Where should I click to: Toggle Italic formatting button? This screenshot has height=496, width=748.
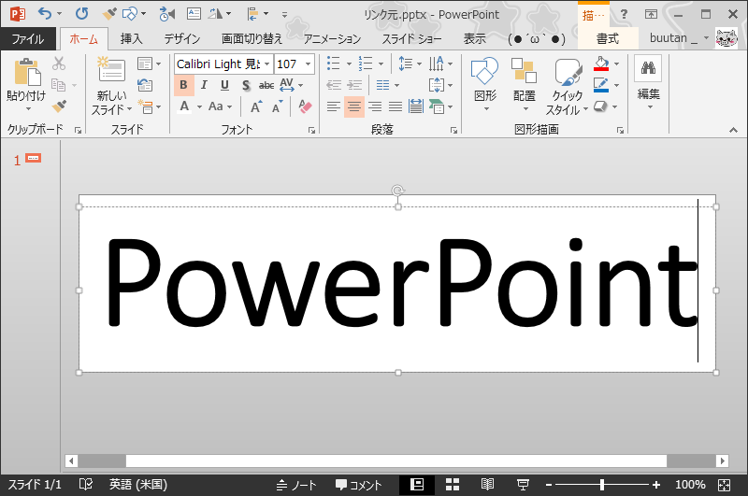point(204,85)
